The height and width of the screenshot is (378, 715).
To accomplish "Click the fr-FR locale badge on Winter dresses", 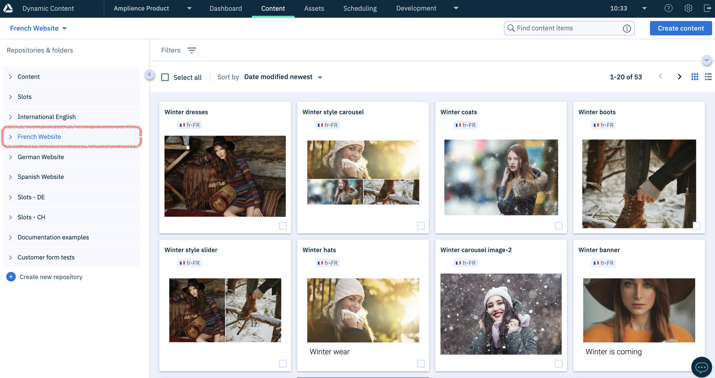I will point(190,125).
